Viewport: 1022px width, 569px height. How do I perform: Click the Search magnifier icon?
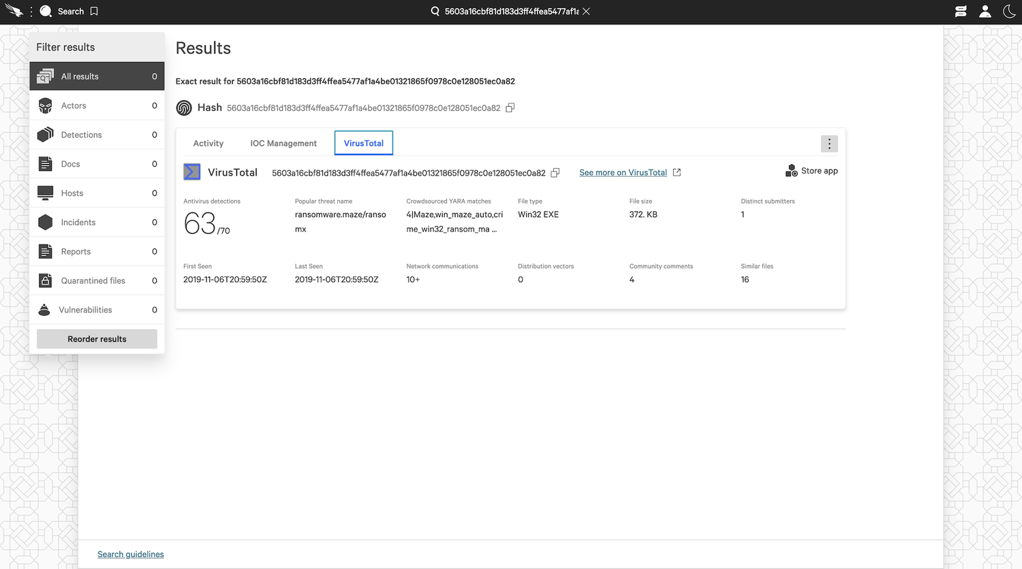[x=46, y=11]
